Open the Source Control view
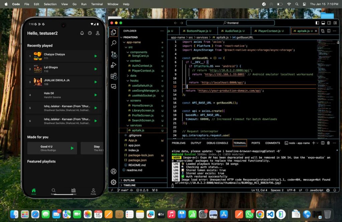 pos(114,54)
